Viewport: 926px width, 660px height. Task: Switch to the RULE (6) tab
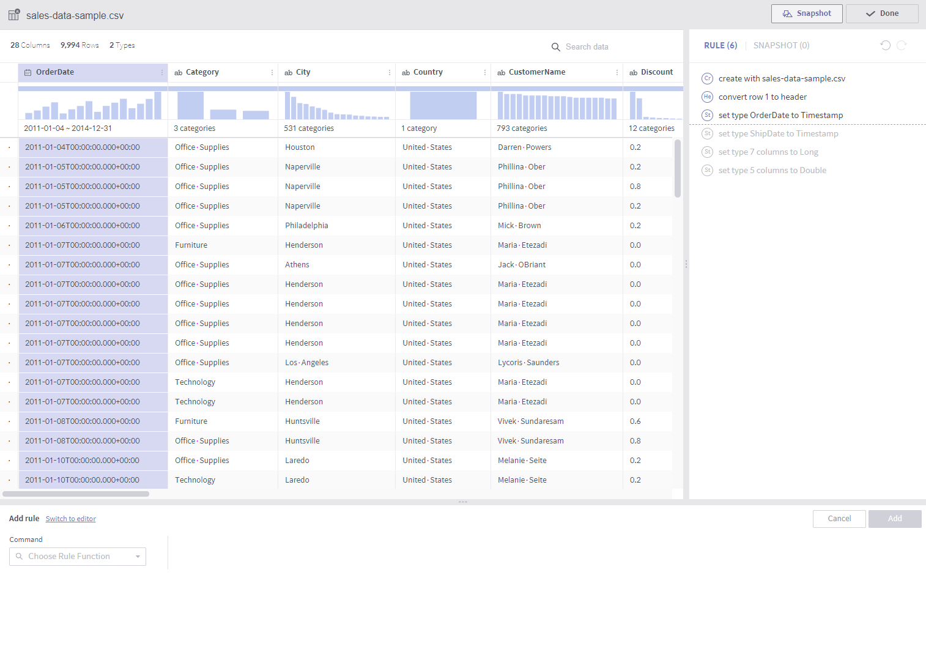point(720,45)
